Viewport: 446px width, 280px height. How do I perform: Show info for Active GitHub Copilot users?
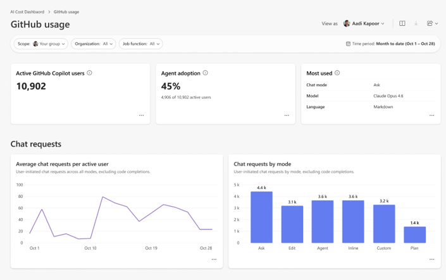[89, 73]
